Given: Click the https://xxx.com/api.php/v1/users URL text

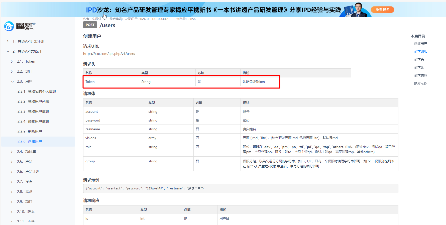Looking at the screenshot, I should (x=109, y=54).
